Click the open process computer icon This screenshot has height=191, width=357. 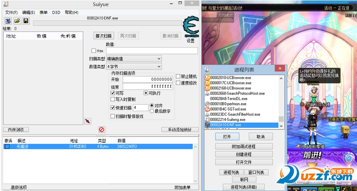pyautogui.click(x=8, y=21)
